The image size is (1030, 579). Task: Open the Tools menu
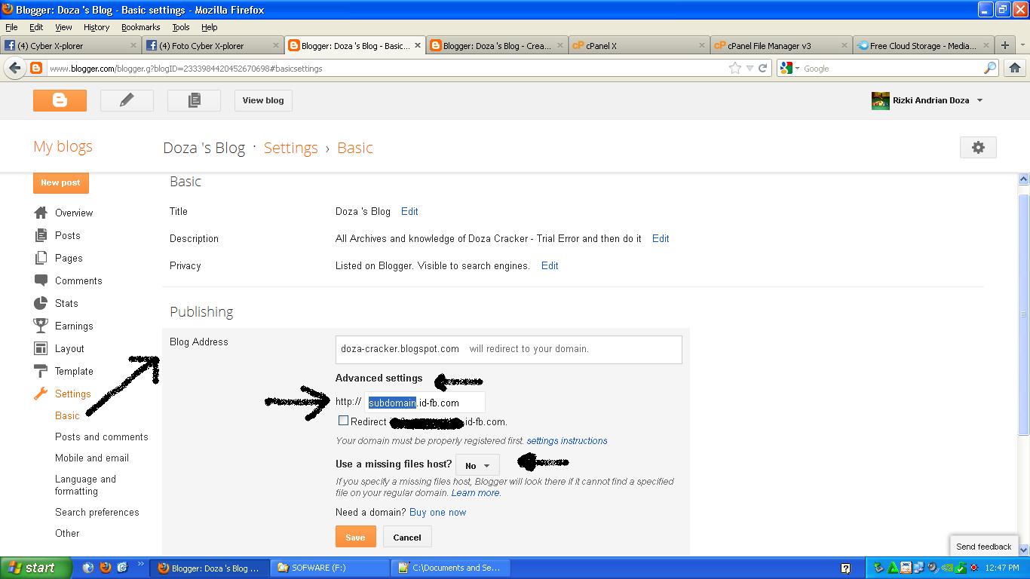click(180, 27)
